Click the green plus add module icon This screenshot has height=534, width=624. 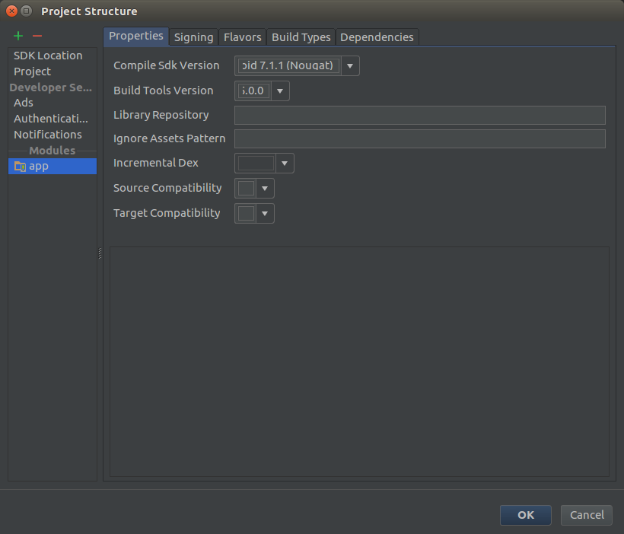pos(18,36)
